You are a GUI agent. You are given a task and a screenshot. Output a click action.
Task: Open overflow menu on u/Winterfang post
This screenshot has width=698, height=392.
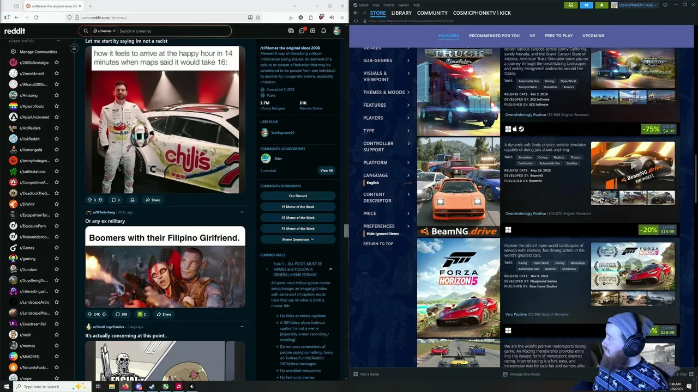243,212
